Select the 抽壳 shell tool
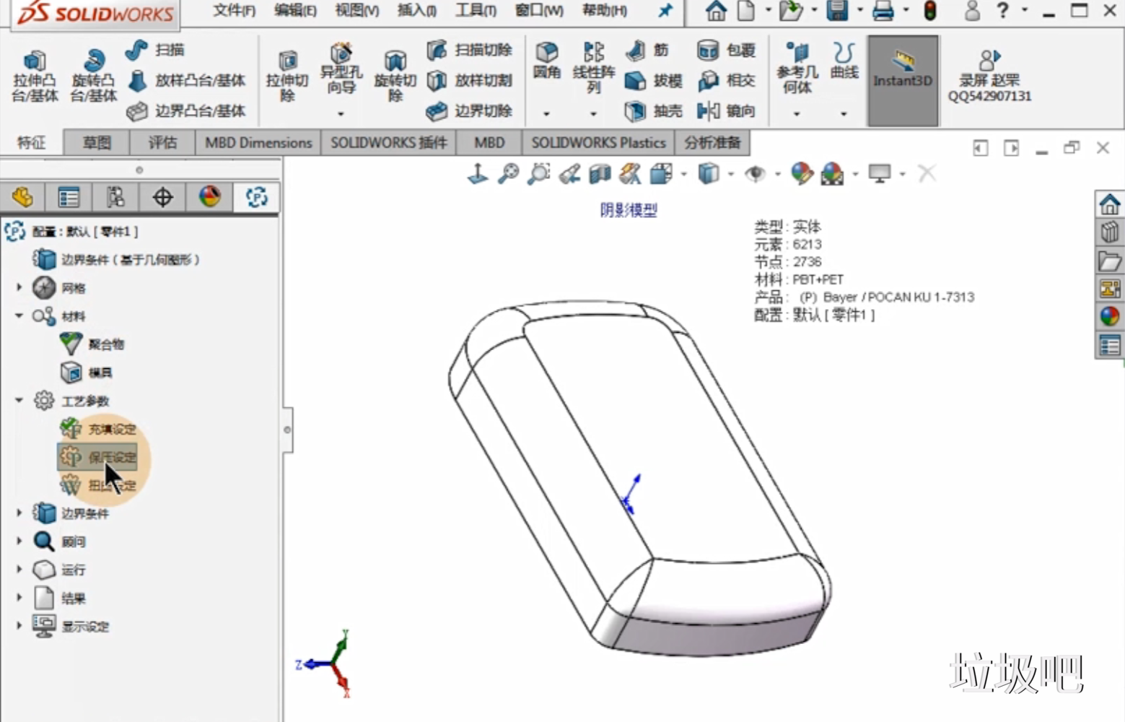The image size is (1125, 722). pyautogui.click(x=654, y=110)
